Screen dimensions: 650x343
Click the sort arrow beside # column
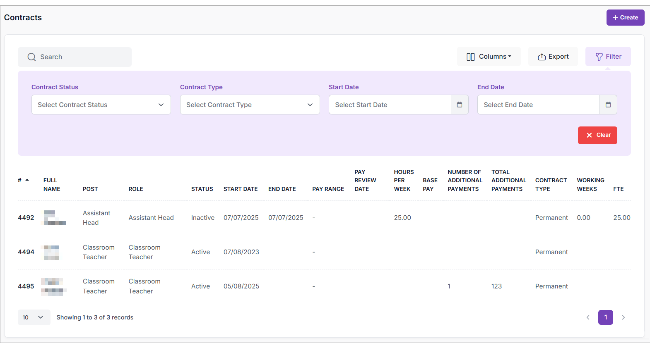(x=27, y=180)
